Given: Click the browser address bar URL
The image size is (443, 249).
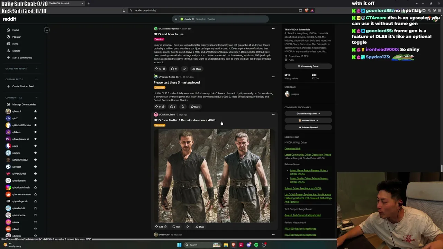Looking at the screenshot, I should click(x=145, y=10).
